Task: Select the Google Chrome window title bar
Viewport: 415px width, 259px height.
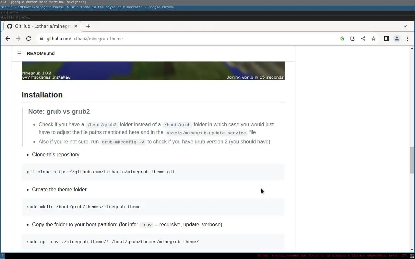Action: tap(207, 7)
